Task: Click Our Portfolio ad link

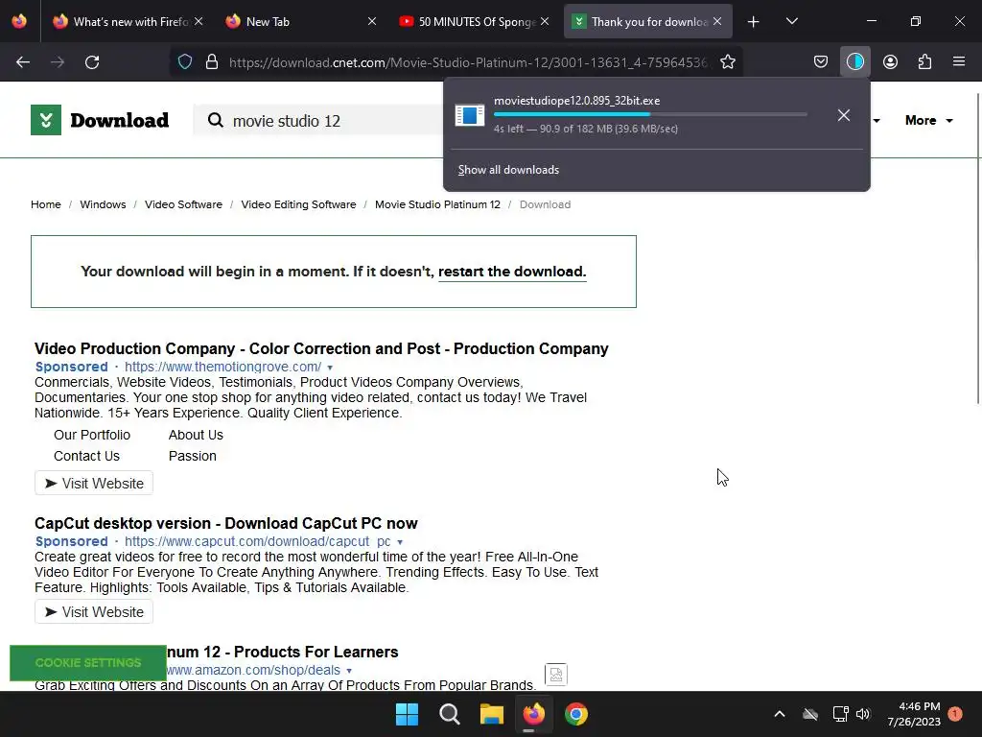Action: [x=92, y=435]
